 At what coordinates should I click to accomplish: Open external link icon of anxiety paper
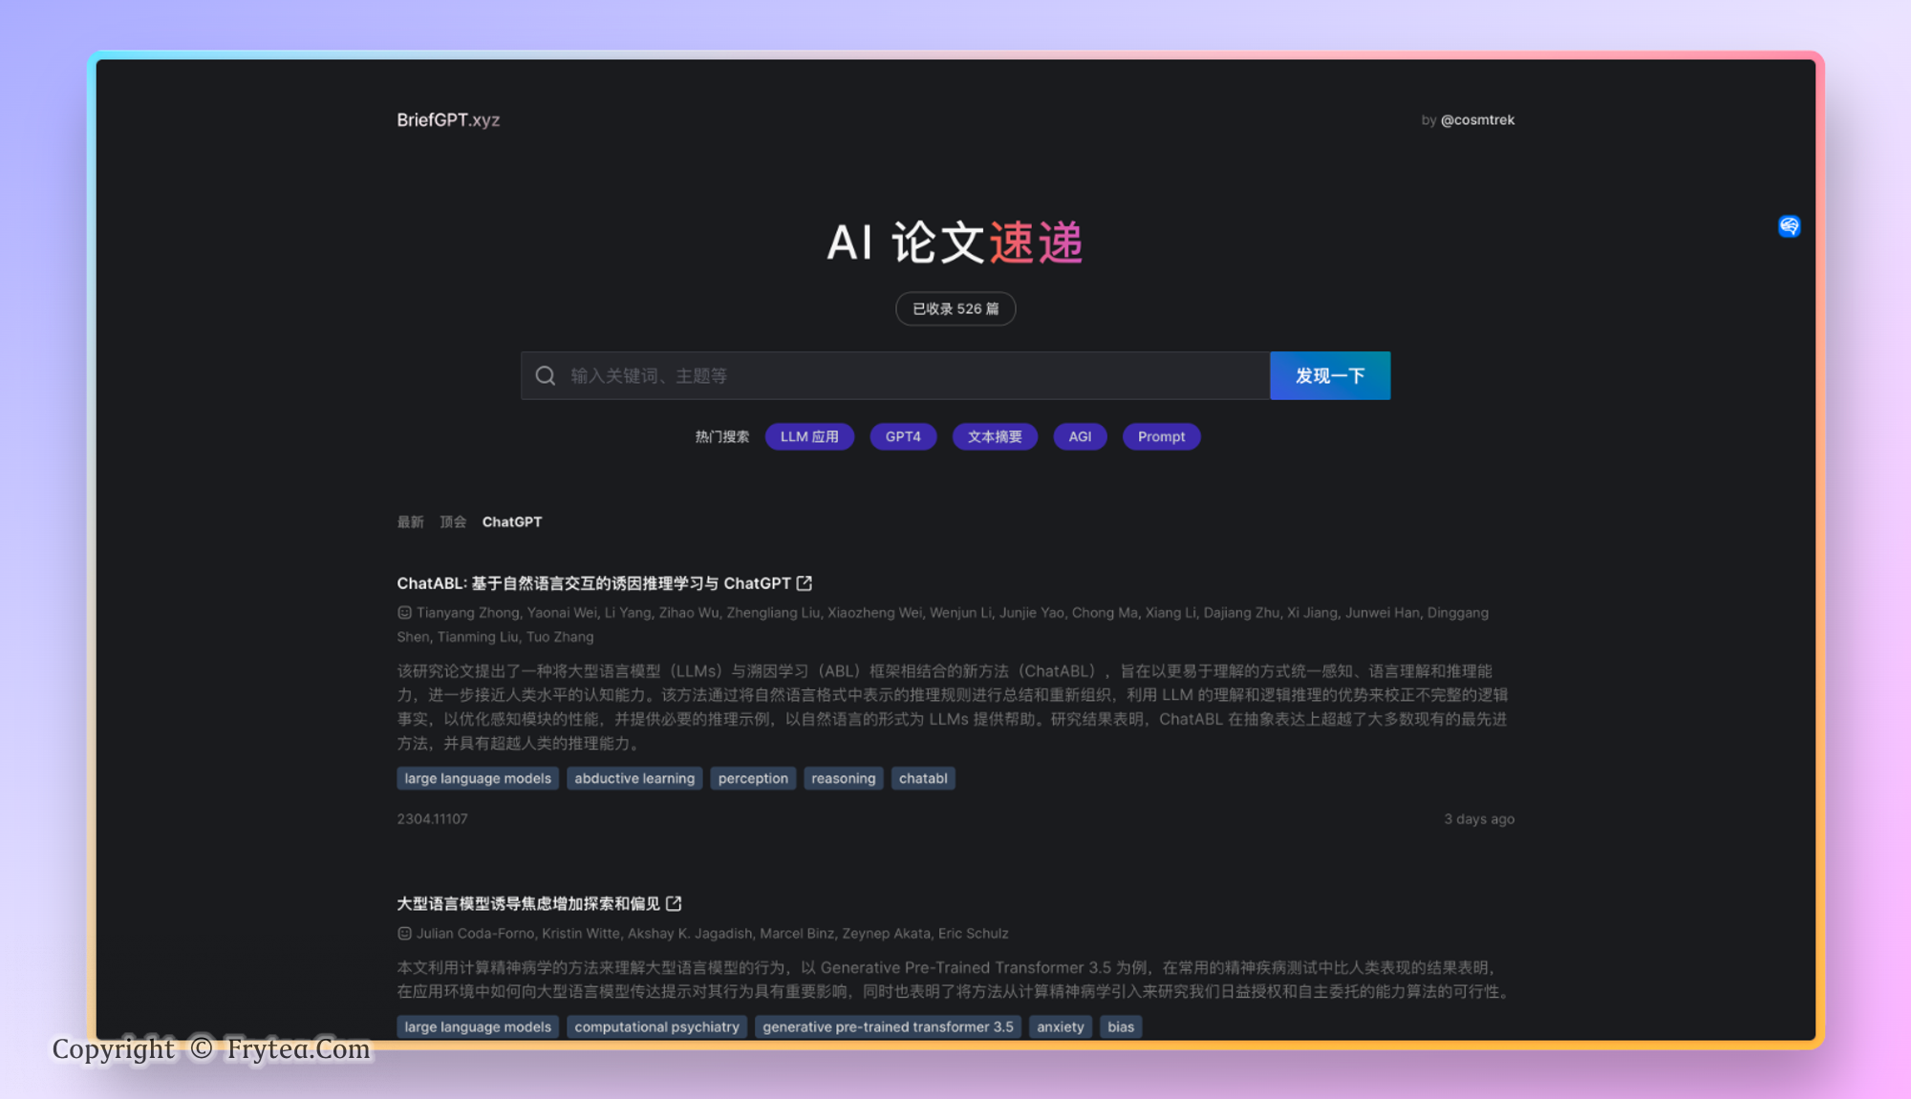click(x=674, y=903)
